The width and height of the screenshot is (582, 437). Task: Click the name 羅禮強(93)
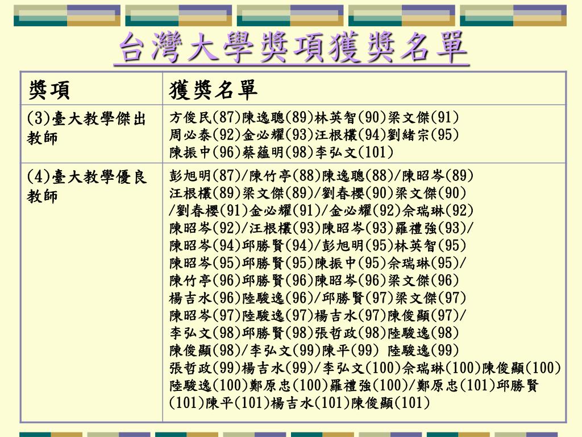click(431, 228)
